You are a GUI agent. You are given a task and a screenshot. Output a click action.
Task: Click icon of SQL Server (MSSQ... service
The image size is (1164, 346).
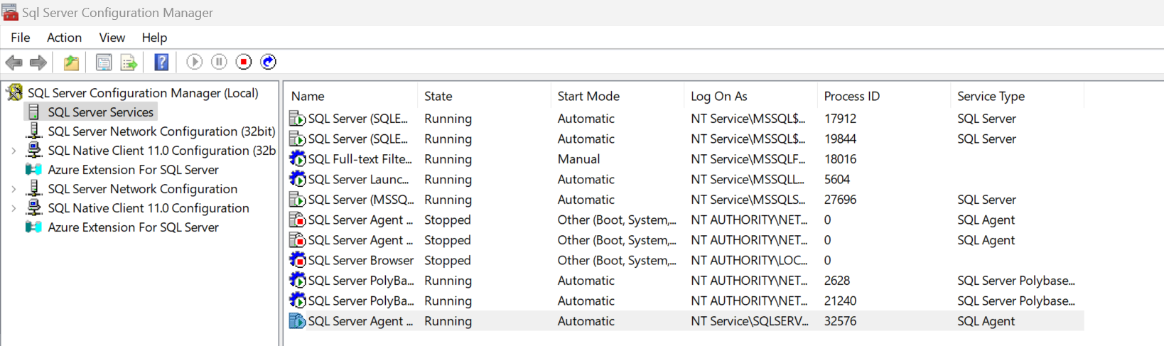click(x=297, y=200)
